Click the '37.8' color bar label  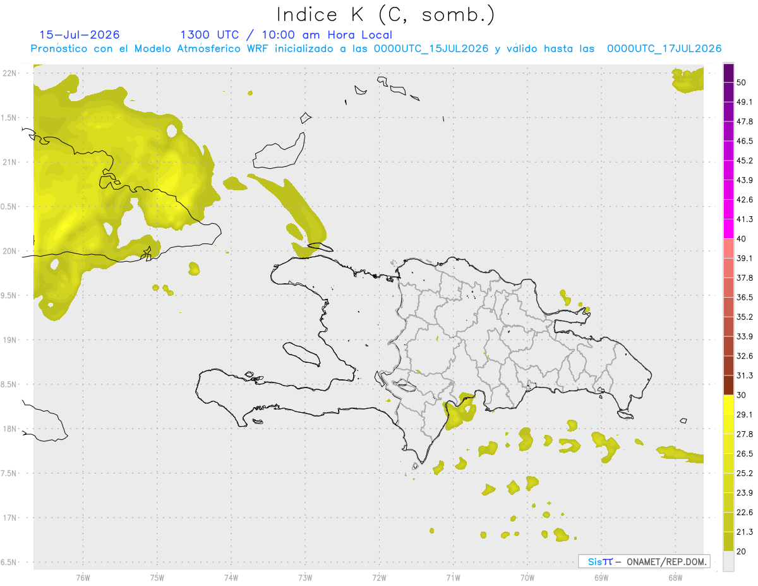(x=745, y=278)
